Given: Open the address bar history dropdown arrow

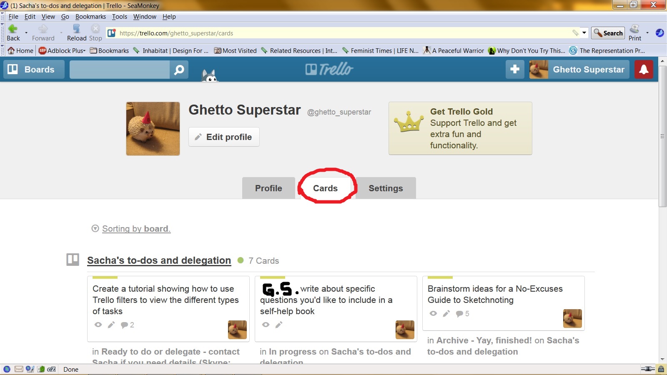Looking at the screenshot, I should [x=584, y=32].
